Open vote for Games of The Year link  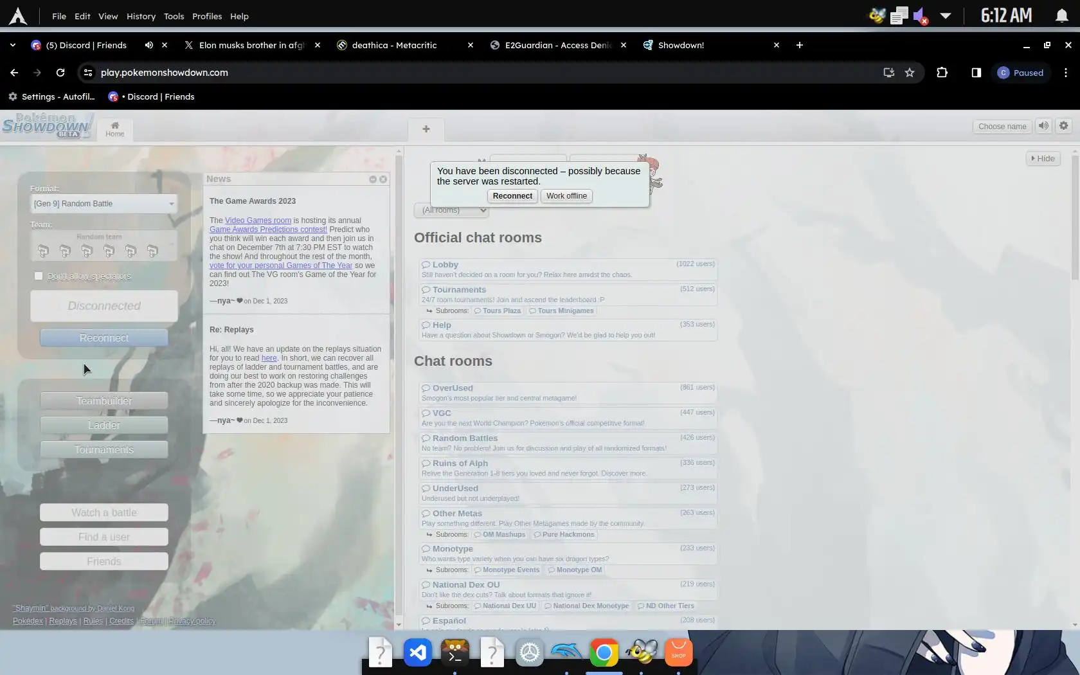pos(281,265)
